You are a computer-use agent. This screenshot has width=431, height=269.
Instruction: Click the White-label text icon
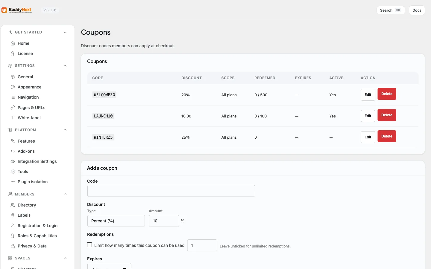tap(13, 118)
